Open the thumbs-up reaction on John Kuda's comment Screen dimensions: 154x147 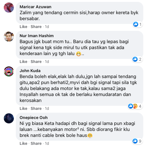131,106
